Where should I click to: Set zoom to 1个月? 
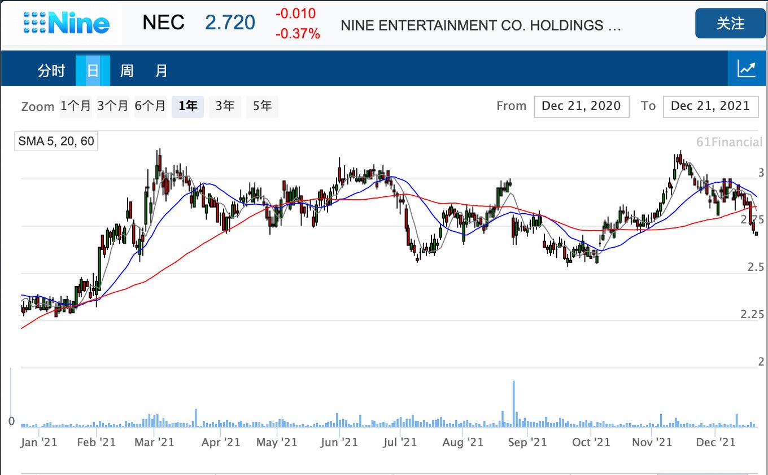(76, 106)
